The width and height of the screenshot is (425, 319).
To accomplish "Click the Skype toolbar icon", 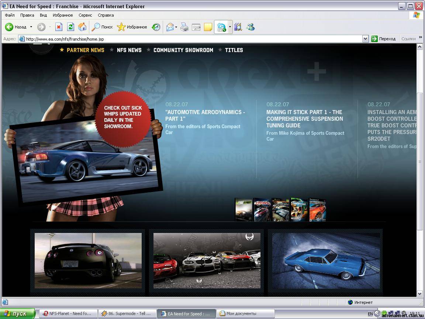I will coord(221,27).
